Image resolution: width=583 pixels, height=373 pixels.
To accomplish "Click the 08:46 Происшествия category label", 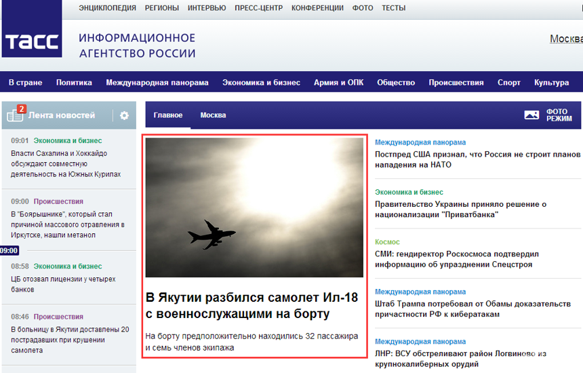I will [x=58, y=317].
